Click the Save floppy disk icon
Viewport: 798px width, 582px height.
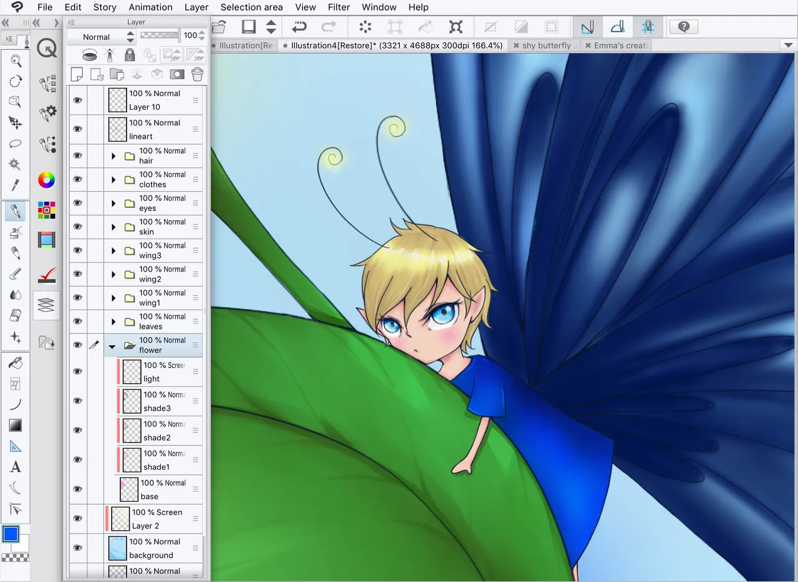point(249,27)
